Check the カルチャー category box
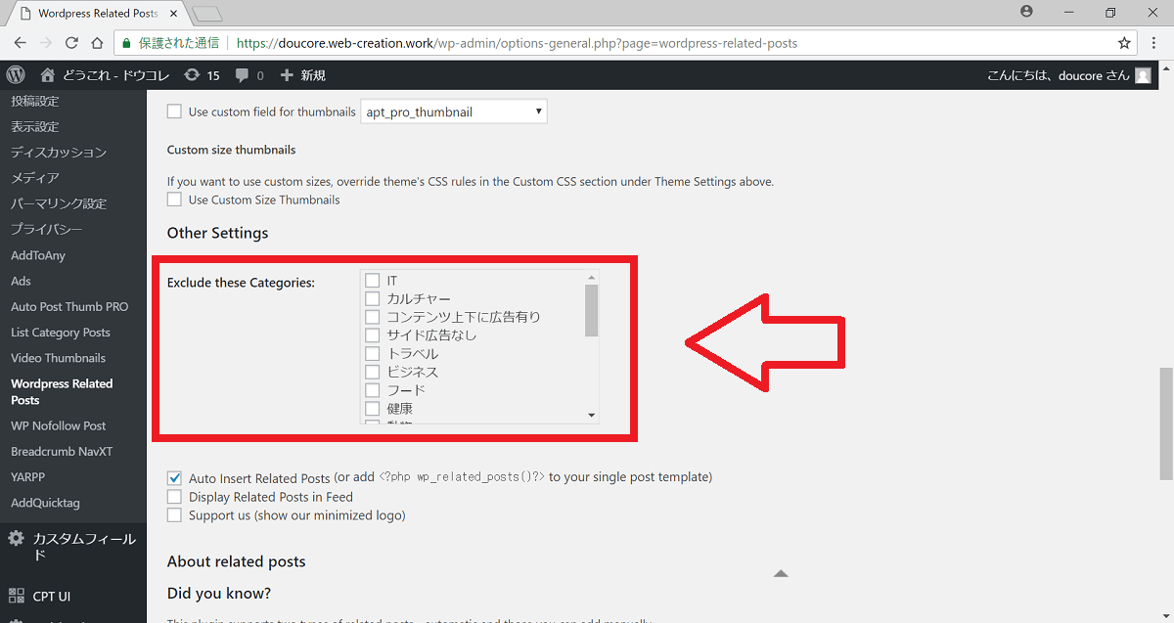Viewport: 1174px width, 623px height. click(x=372, y=298)
